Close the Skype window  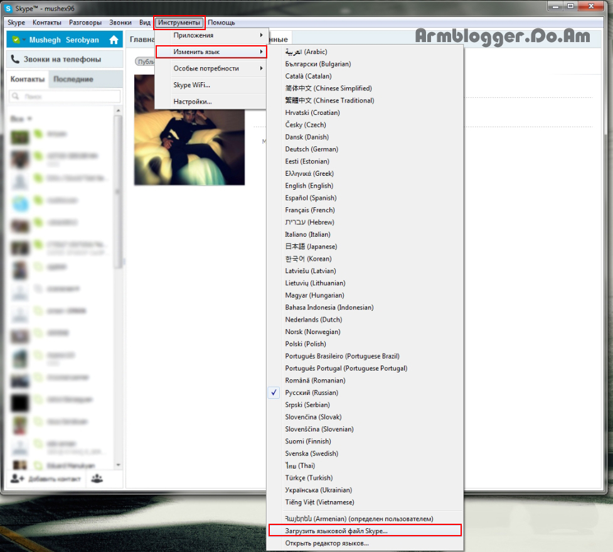pyautogui.click(x=591, y=6)
